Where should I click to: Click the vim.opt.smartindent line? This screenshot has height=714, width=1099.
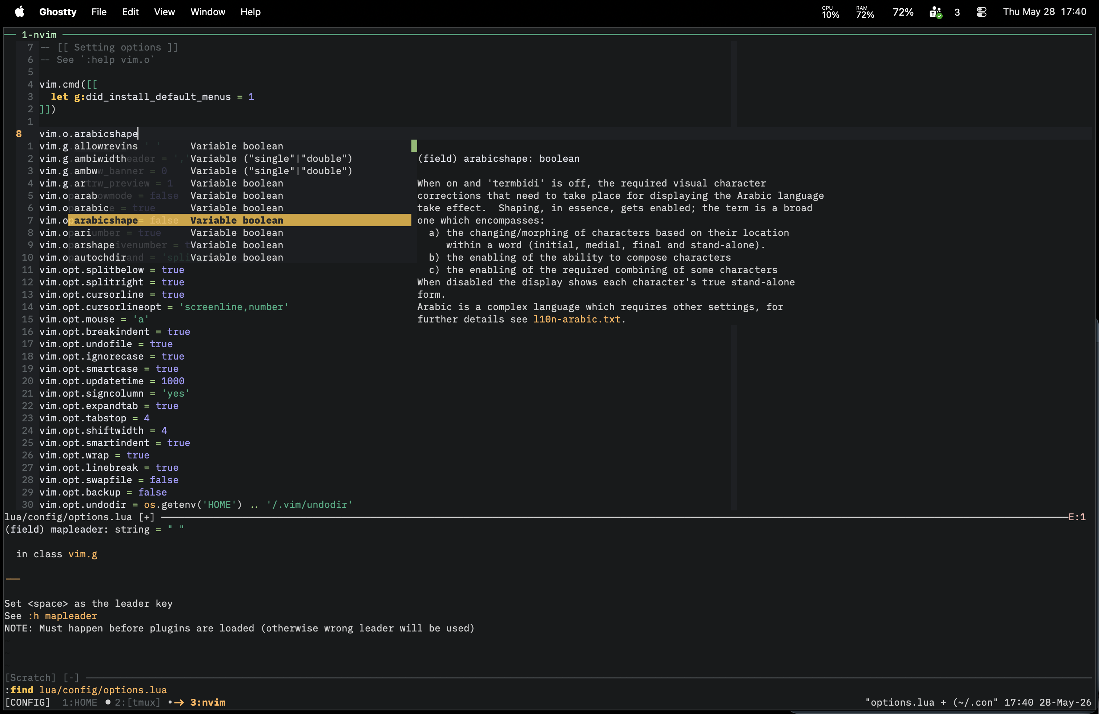(x=114, y=443)
